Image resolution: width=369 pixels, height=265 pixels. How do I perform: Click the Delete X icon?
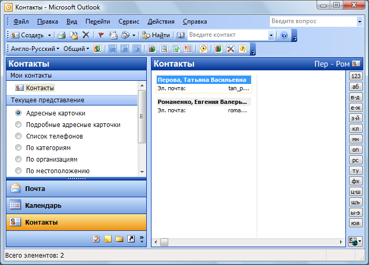coord(86,35)
